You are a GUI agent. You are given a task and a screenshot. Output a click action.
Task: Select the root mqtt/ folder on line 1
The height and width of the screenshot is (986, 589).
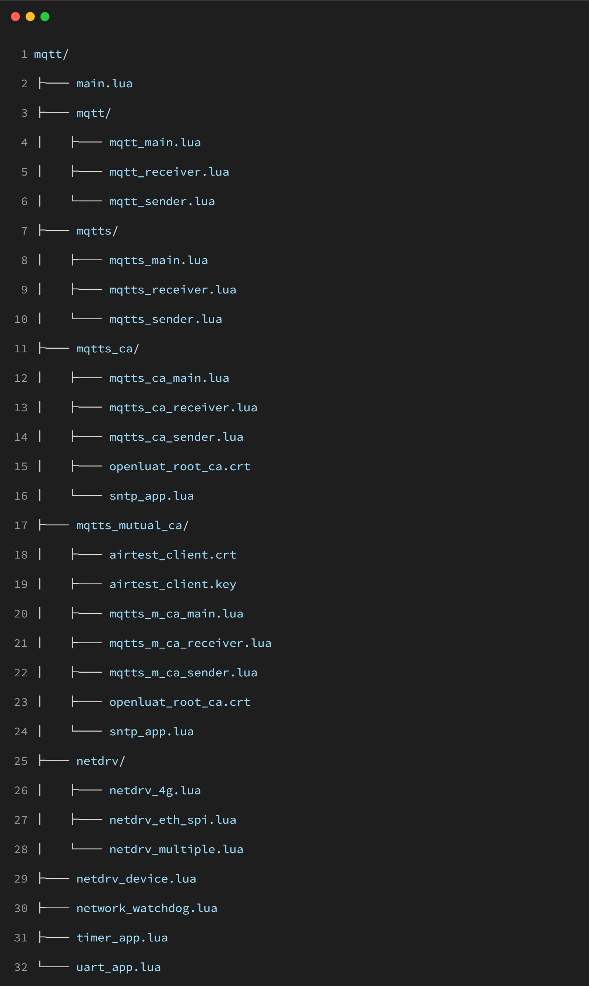[x=51, y=54]
